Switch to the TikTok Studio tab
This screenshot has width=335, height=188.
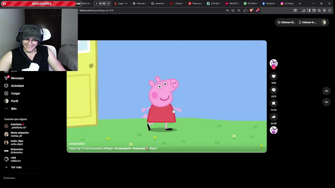(x=86, y=3)
